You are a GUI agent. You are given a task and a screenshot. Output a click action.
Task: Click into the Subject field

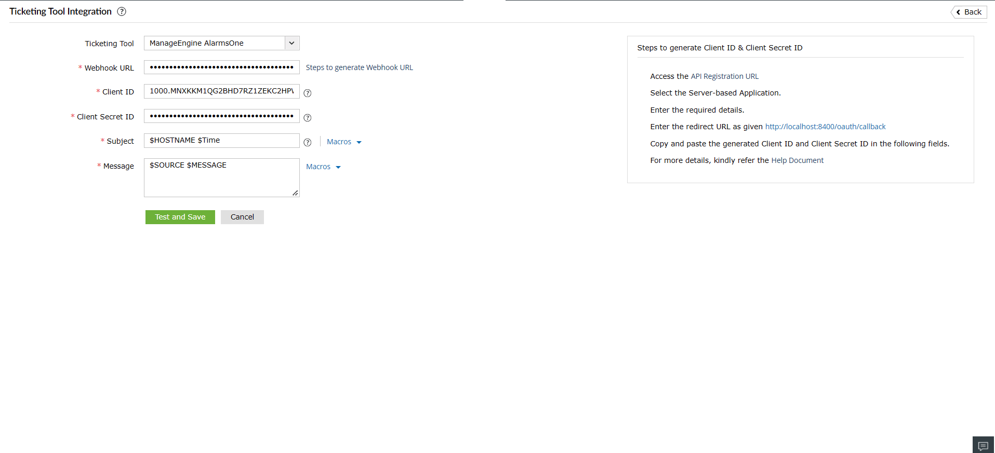[222, 141]
